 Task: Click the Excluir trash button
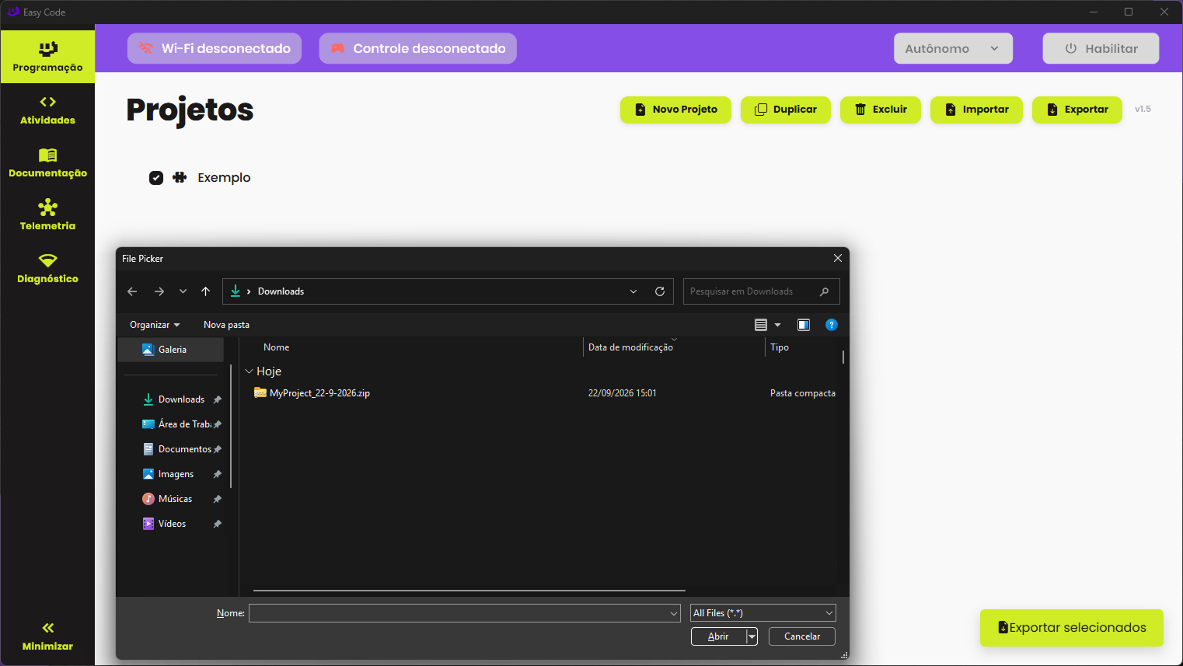[x=881, y=110]
